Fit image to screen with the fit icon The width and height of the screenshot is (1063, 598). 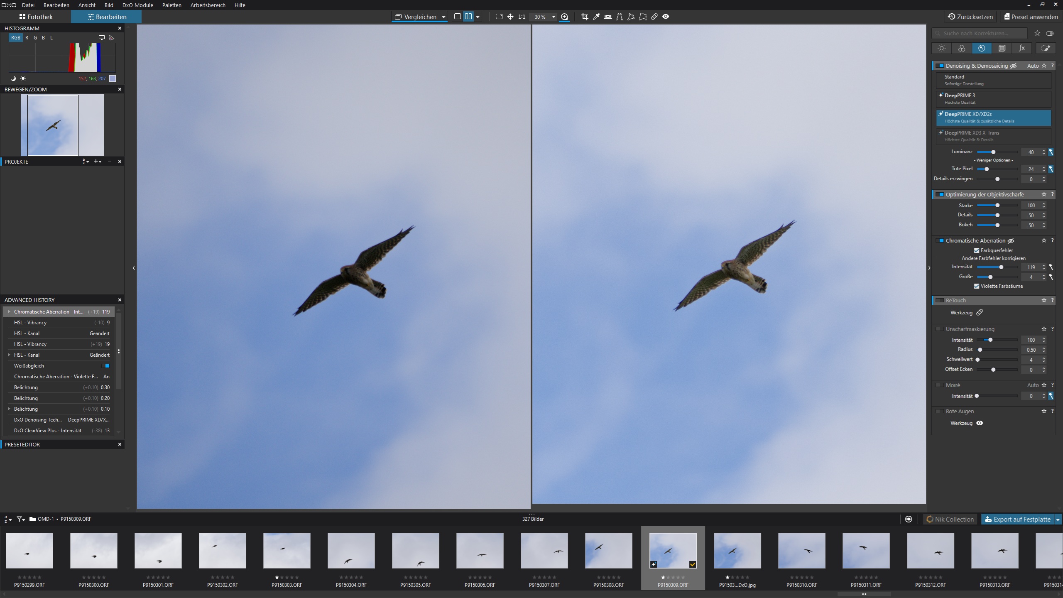[499, 17]
